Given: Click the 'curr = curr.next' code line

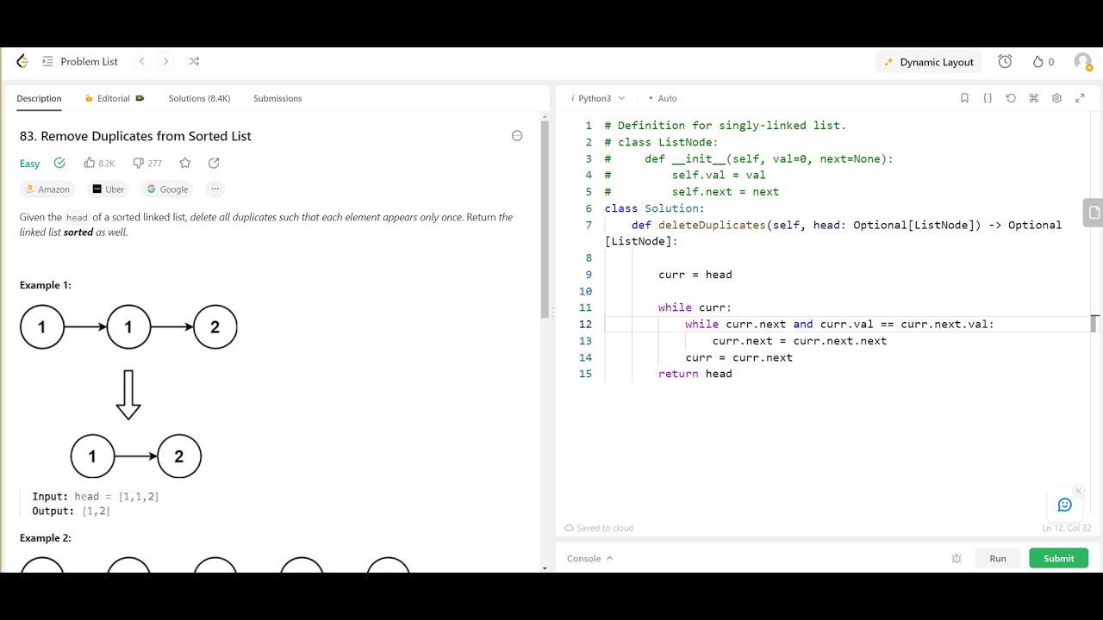Looking at the screenshot, I should click(x=738, y=357).
